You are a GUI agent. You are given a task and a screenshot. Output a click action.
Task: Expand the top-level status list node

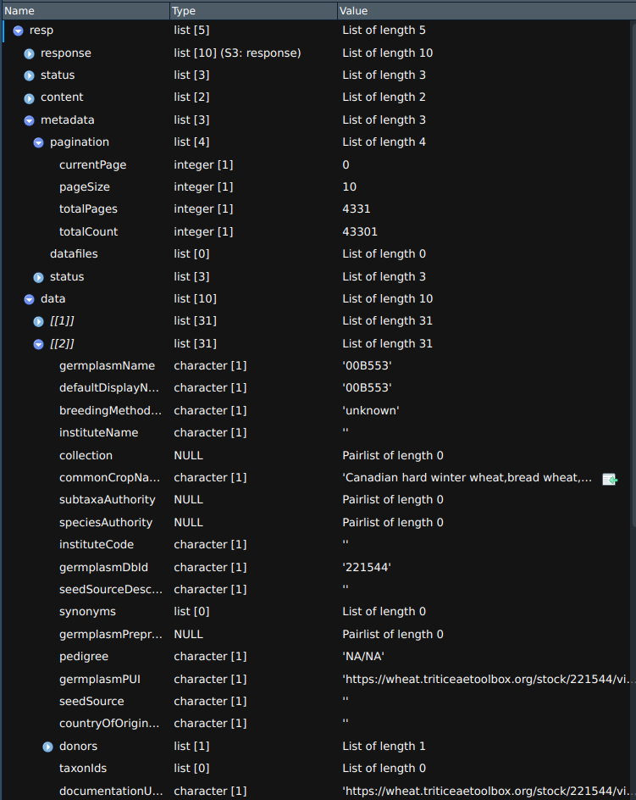[x=29, y=75]
